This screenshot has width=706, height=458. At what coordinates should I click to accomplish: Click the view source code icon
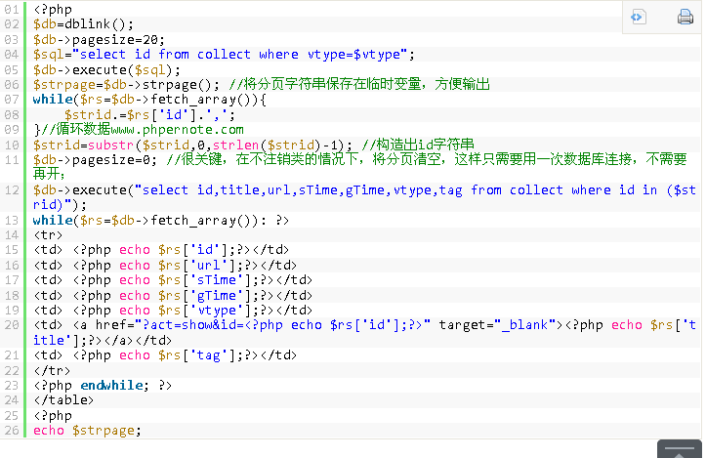coord(638,18)
